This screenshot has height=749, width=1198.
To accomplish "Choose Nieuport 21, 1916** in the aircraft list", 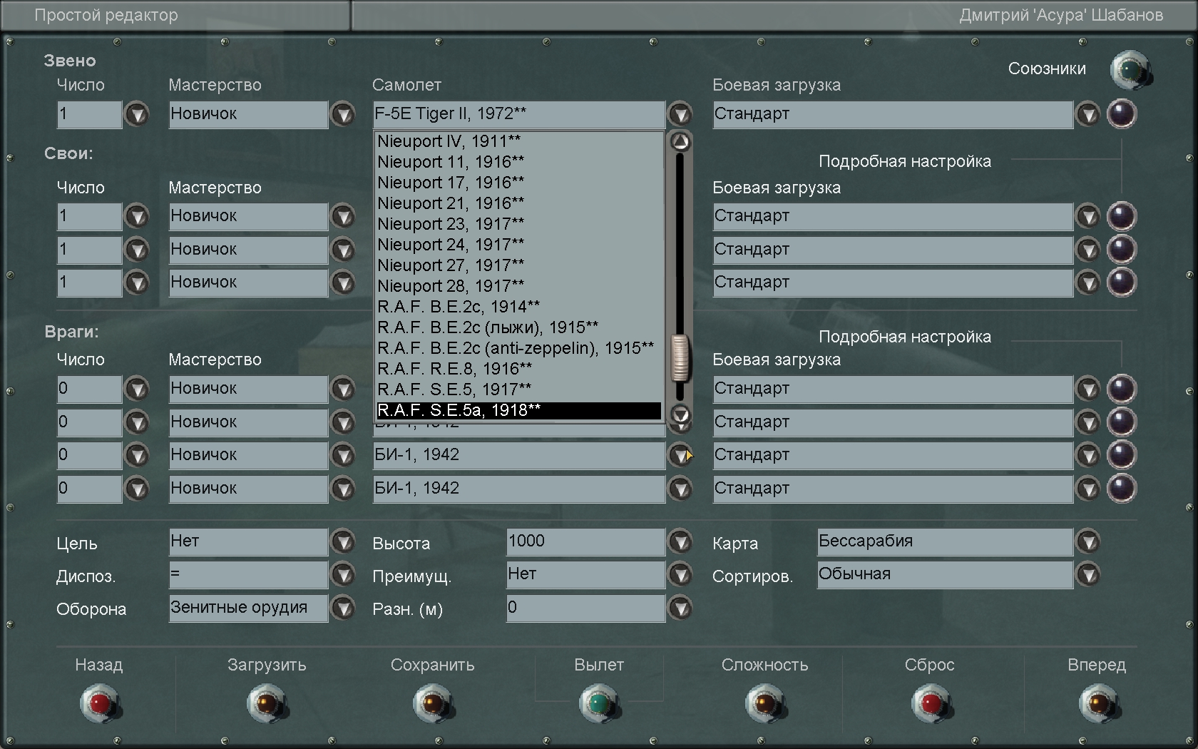I will [x=519, y=203].
